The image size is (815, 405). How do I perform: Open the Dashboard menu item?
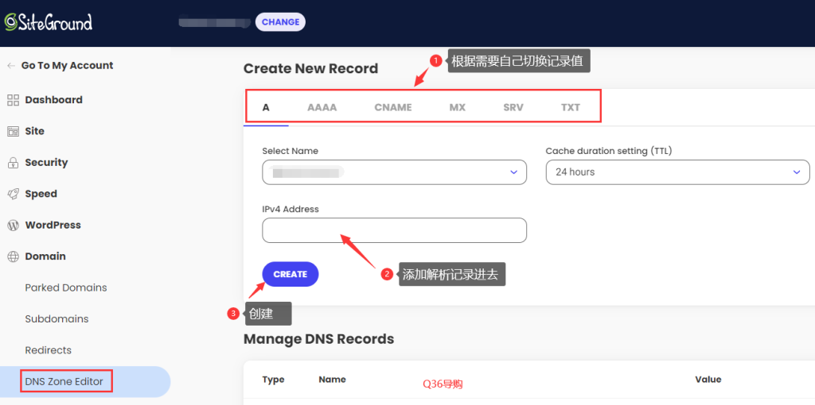53,100
